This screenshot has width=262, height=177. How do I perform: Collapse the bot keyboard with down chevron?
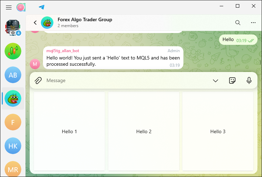coord(216,81)
